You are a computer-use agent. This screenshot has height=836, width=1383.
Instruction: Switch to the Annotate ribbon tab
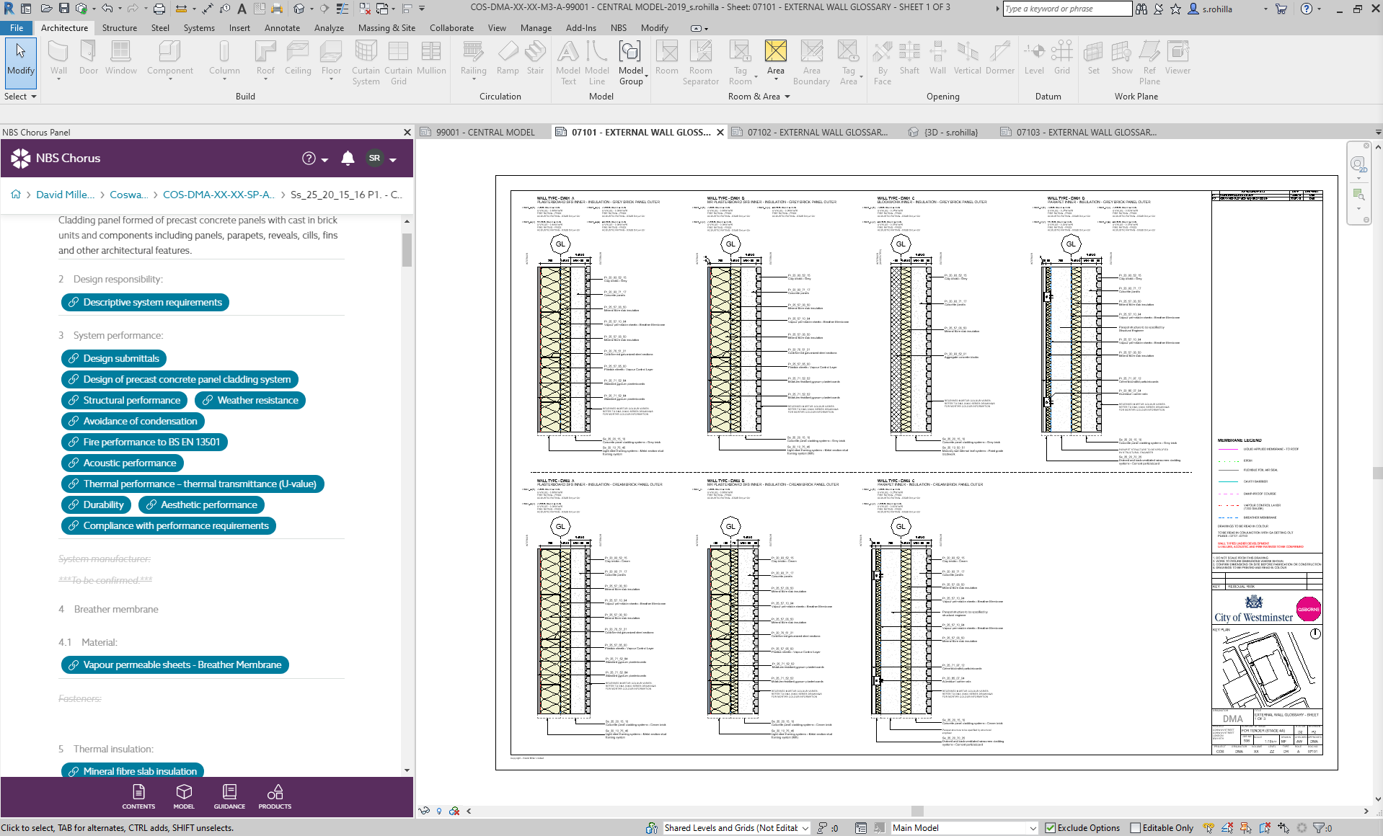pyautogui.click(x=282, y=28)
